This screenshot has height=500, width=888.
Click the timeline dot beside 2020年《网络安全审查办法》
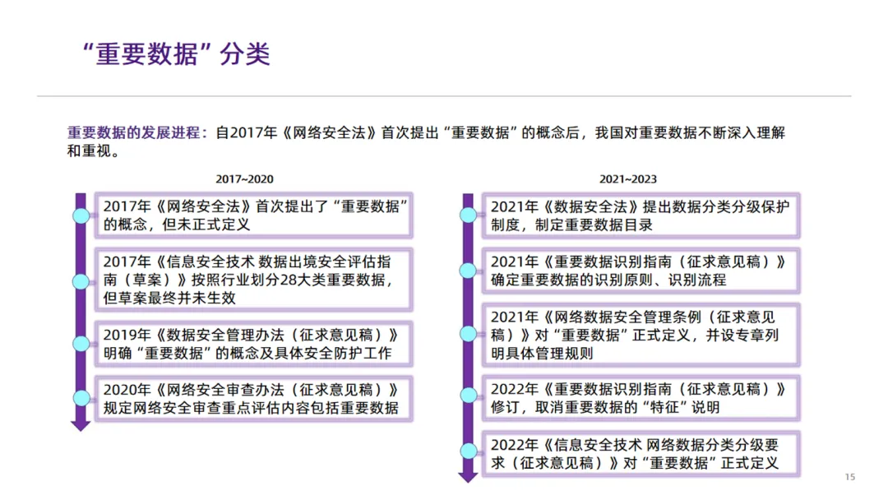pyautogui.click(x=81, y=398)
